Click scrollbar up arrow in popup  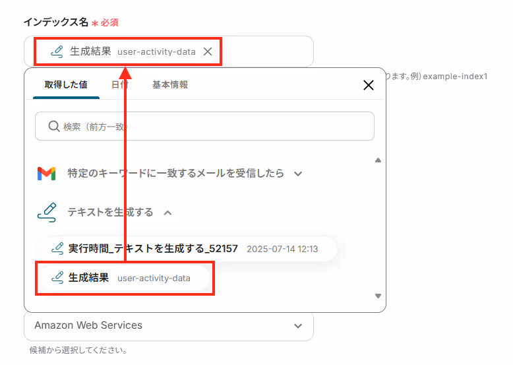pyautogui.click(x=378, y=160)
